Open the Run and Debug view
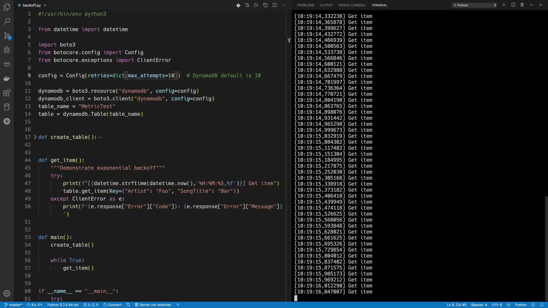 7,50
